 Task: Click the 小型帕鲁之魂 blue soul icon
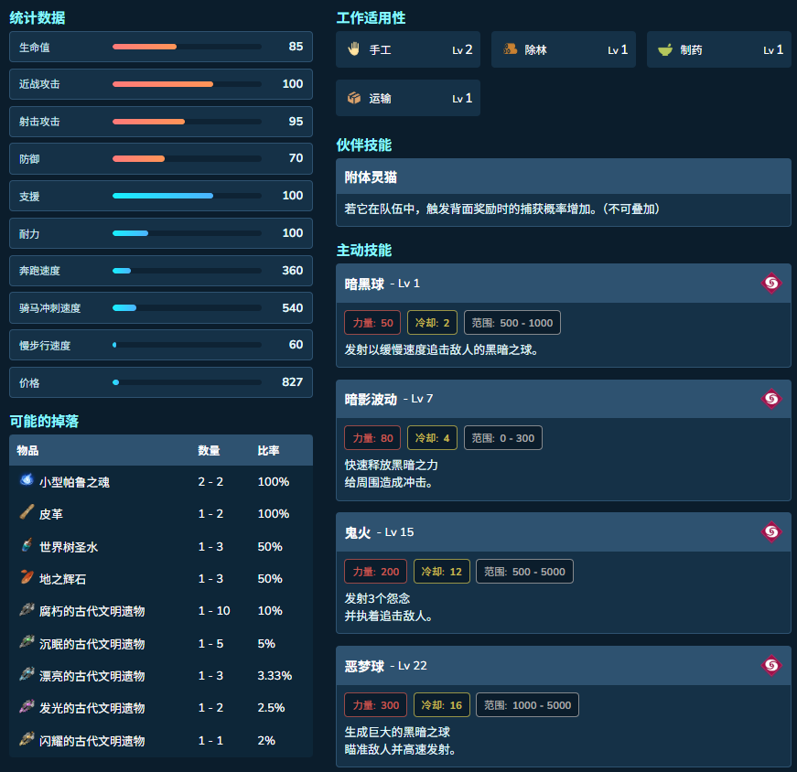coord(27,479)
